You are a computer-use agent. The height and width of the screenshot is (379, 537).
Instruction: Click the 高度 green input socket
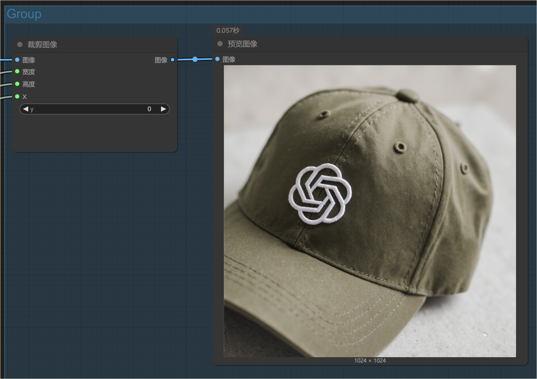17,84
